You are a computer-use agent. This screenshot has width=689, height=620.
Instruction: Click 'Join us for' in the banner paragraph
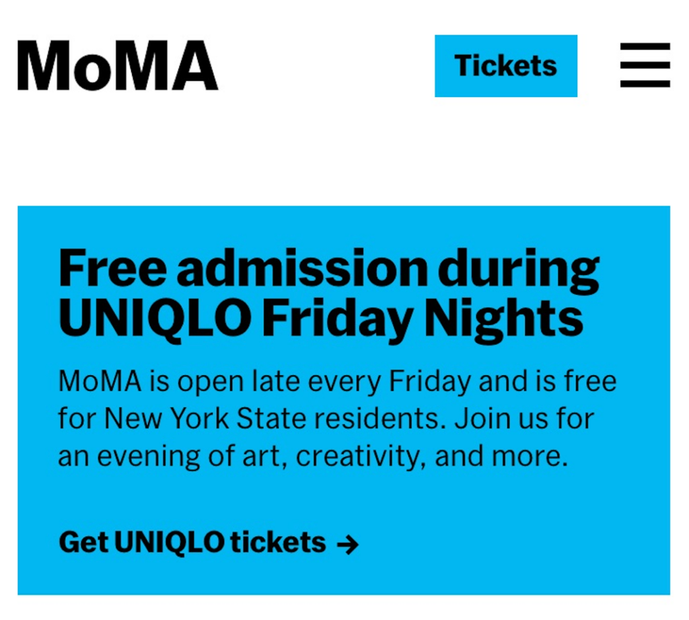524,419
